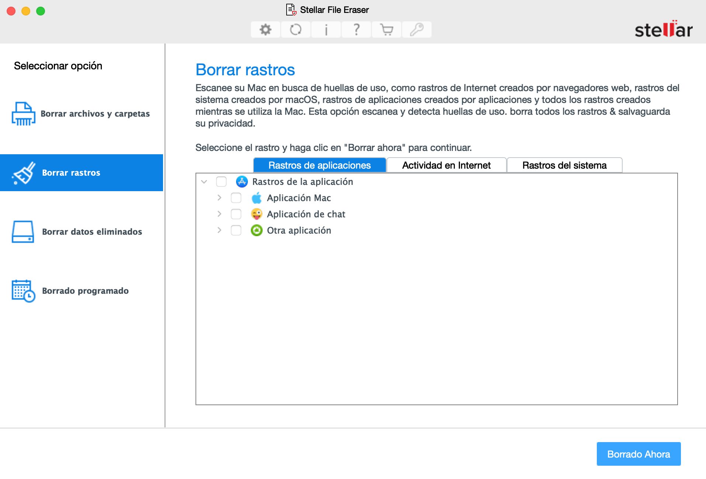
Task: Click the brush icon for Borrar rastros
Action: pos(24,173)
